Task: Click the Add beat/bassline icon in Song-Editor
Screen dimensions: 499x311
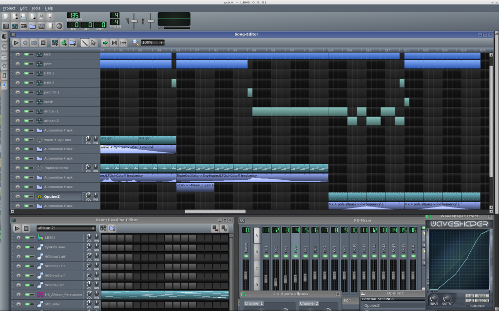Action: tap(55, 43)
